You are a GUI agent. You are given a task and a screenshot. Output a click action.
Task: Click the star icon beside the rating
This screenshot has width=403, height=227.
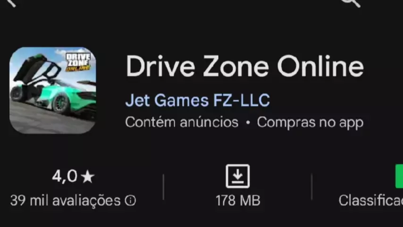[88, 177]
